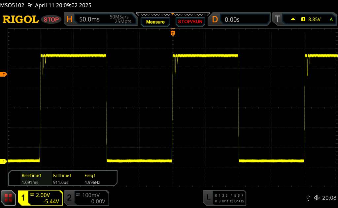This screenshot has height=208, width=338.
Task: Click the muted speaker icon
Action: tap(317, 198)
